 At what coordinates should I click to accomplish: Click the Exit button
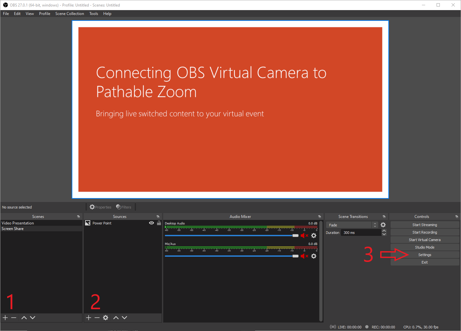(x=425, y=262)
